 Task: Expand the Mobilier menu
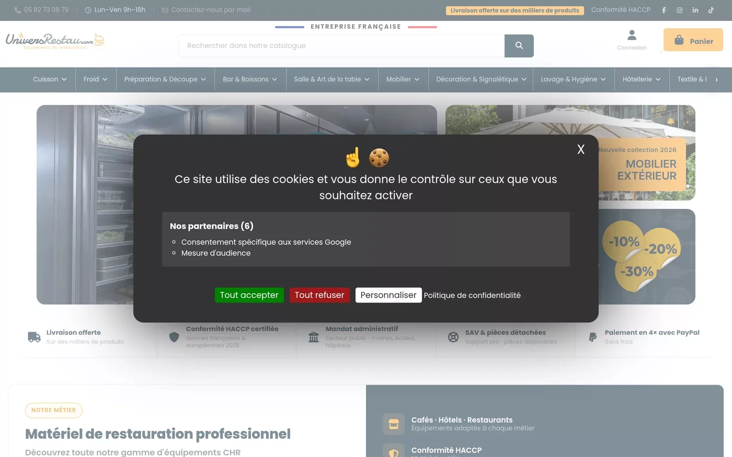point(403,79)
